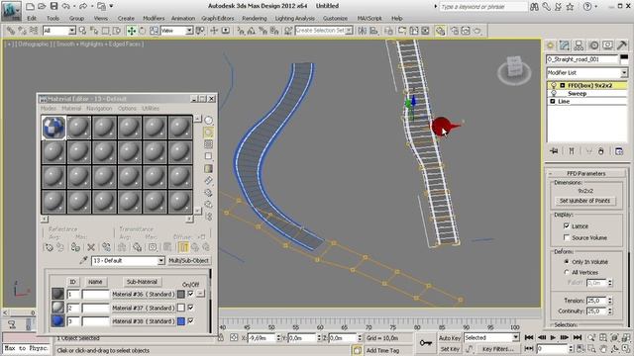Open the Motion command panel tab

[x=593, y=45]
